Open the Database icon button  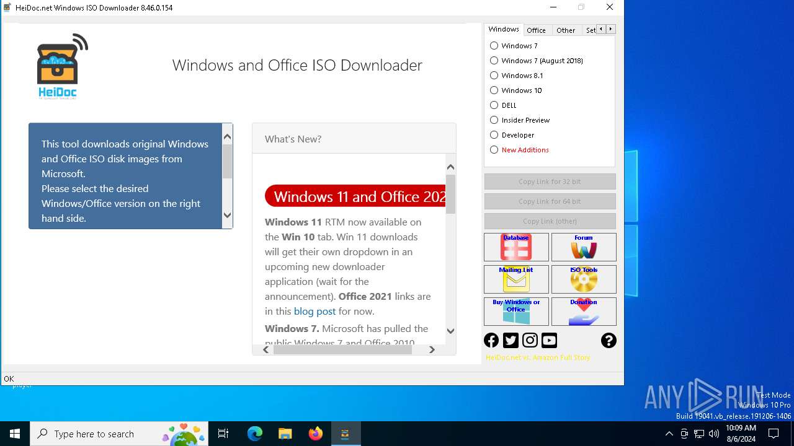point(516,247)
